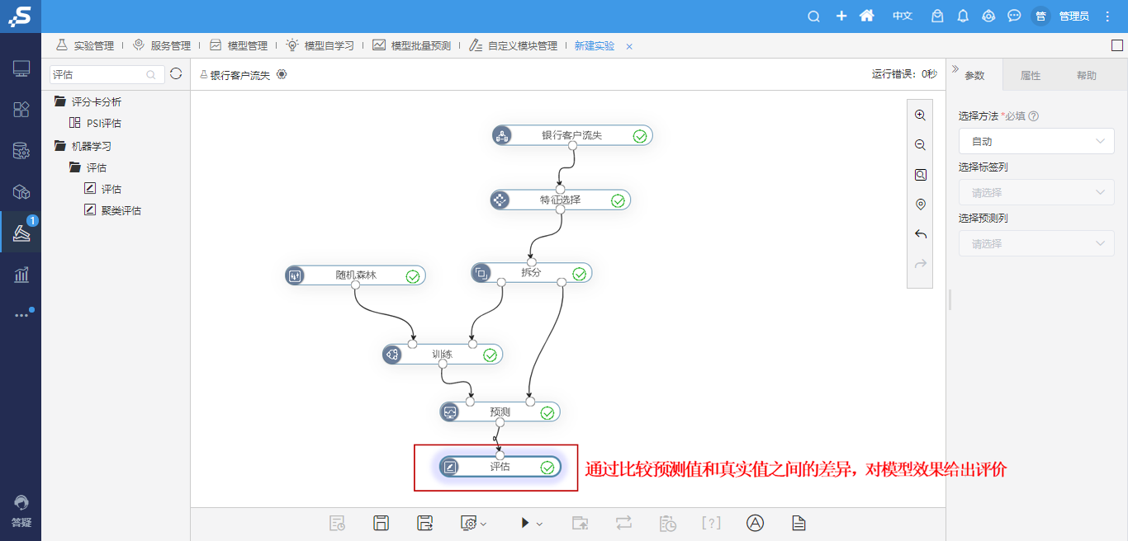Click the help question mark beside 选择方法
Image resolution: width=1128 pixels, height=541 pixels.
(x=1034, y=116)
